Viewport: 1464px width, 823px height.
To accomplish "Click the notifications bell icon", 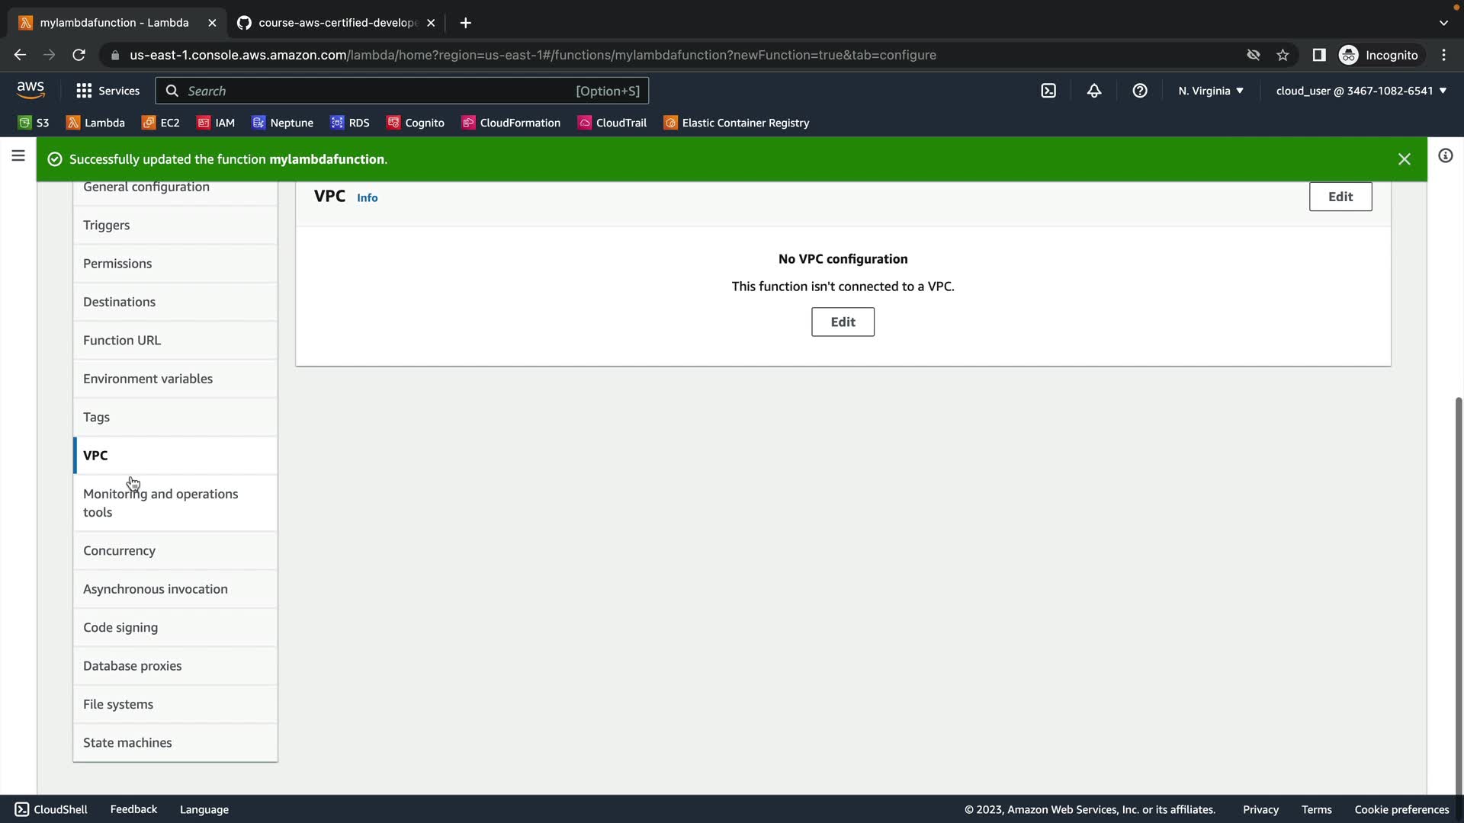I will point(1094,91).
